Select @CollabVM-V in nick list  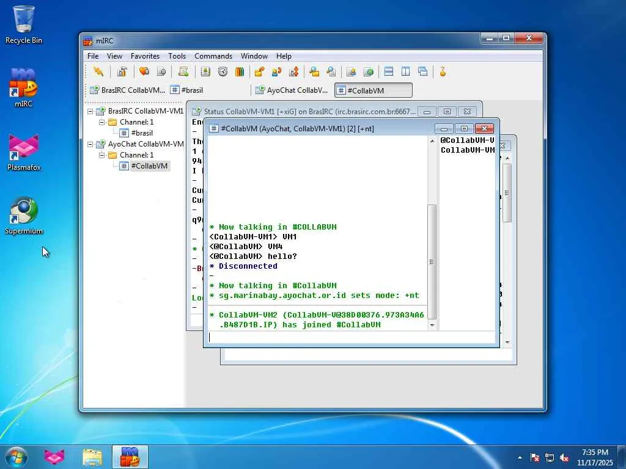[467, 140]
